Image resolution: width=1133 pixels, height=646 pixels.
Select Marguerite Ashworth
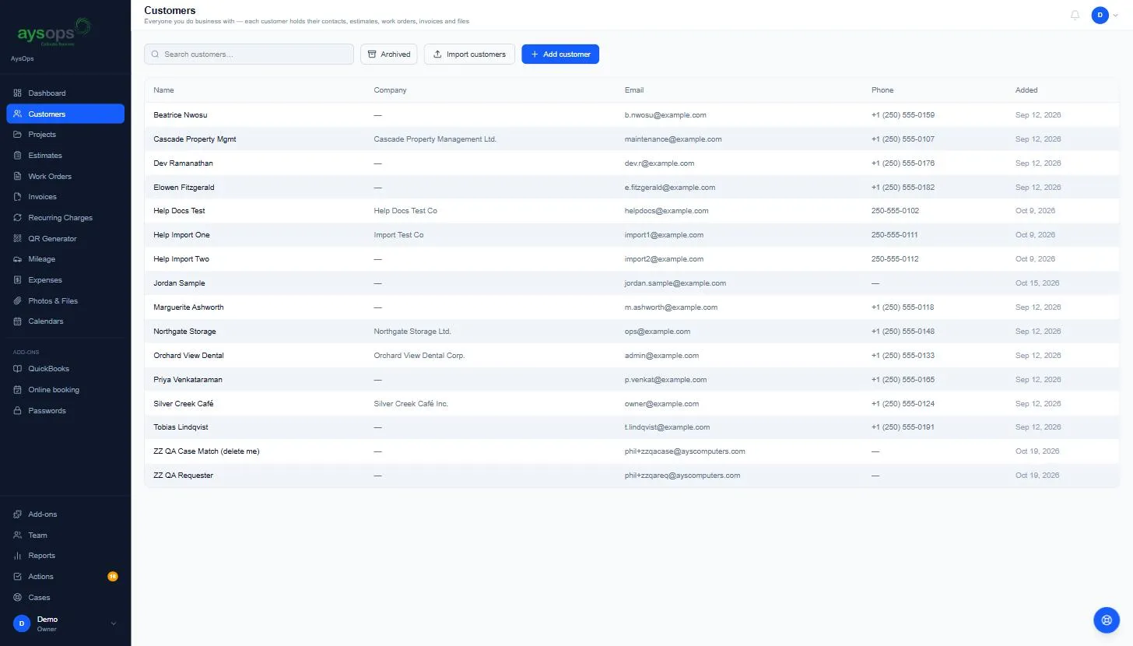631,307
